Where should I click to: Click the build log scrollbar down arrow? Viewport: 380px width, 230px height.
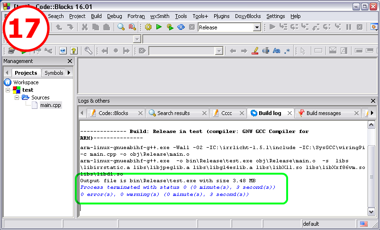pyautogui.click(x=371, y=212)
